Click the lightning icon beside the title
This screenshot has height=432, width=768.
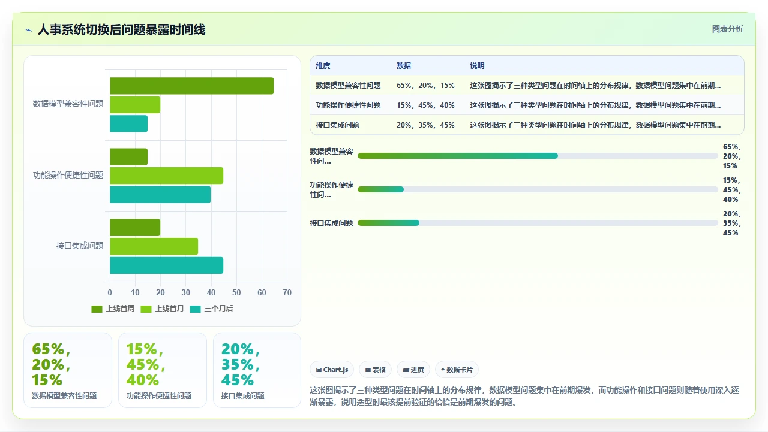click(x=28, y=29)
